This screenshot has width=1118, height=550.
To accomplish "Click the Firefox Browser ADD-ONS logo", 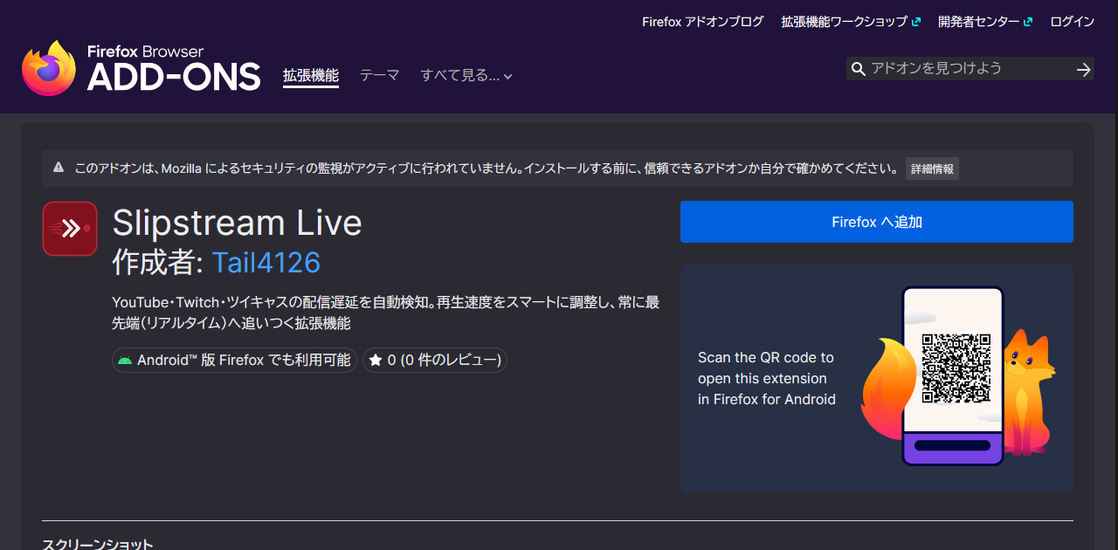I will click(x=141, y=68).
